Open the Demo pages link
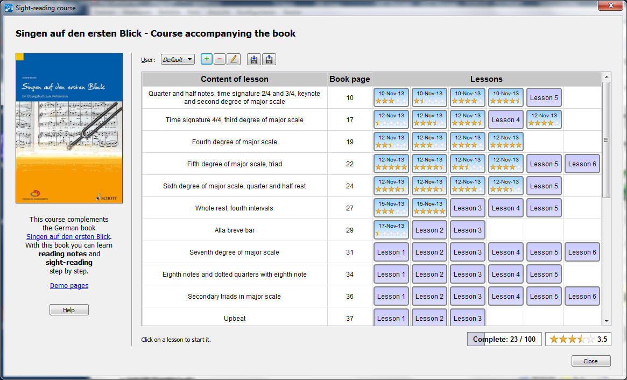This screenshot has width=627, height=380. coord(69,286)
